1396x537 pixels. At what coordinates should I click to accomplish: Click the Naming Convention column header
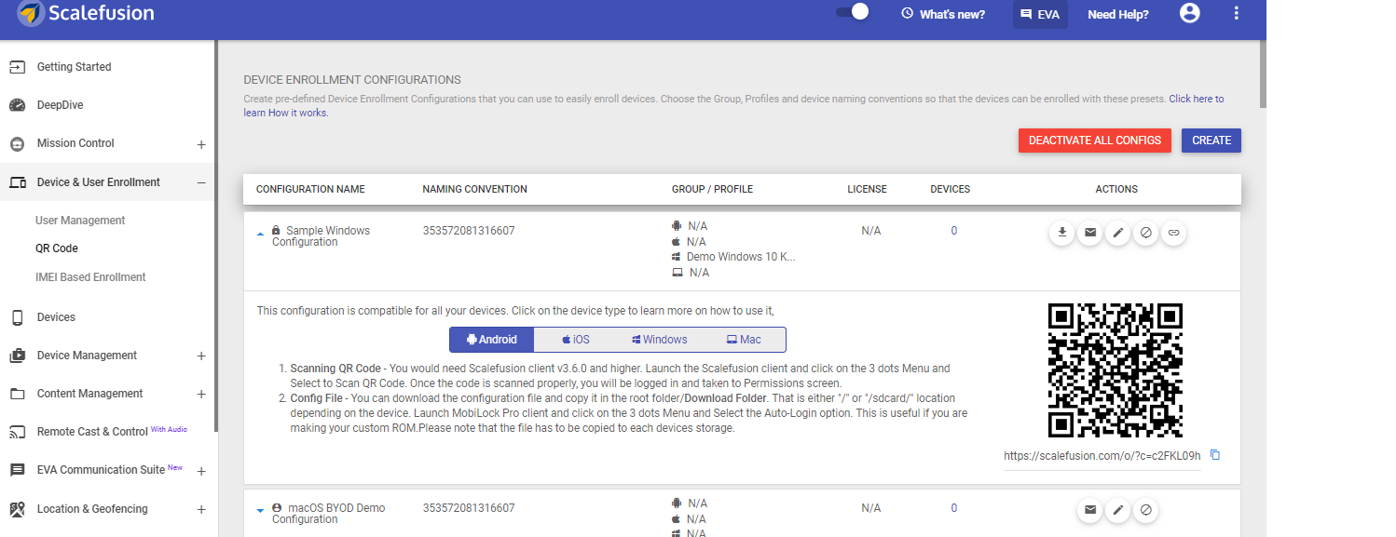tap(475, 189)
